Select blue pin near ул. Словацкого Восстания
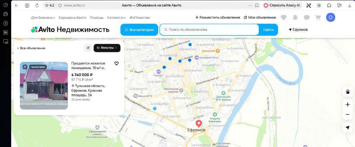The height and width of the screenshot is (147, 355). coord(190,44)
